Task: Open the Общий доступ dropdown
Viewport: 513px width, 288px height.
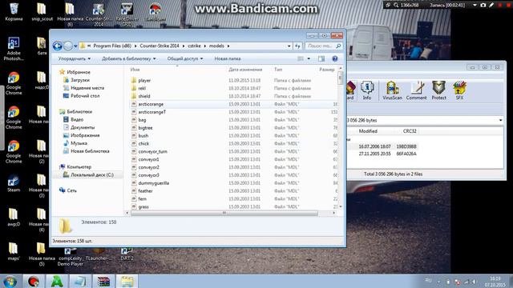Action: (185, 58)
